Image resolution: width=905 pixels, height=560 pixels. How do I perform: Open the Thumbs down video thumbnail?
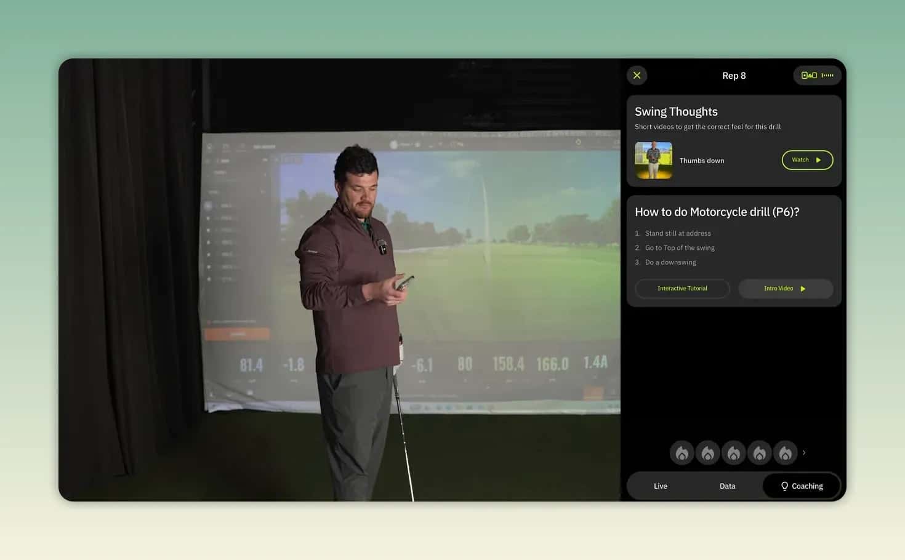click(653, 160)
